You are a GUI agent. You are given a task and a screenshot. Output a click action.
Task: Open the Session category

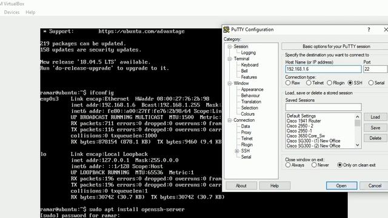click(241, 47)
